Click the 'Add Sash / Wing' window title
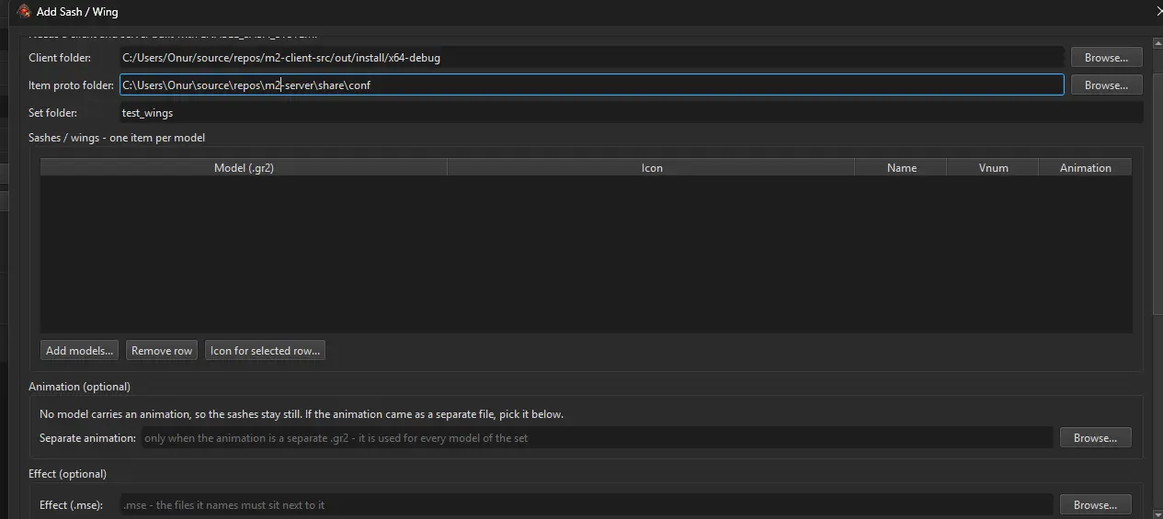1163x519 pixels. 77,12
